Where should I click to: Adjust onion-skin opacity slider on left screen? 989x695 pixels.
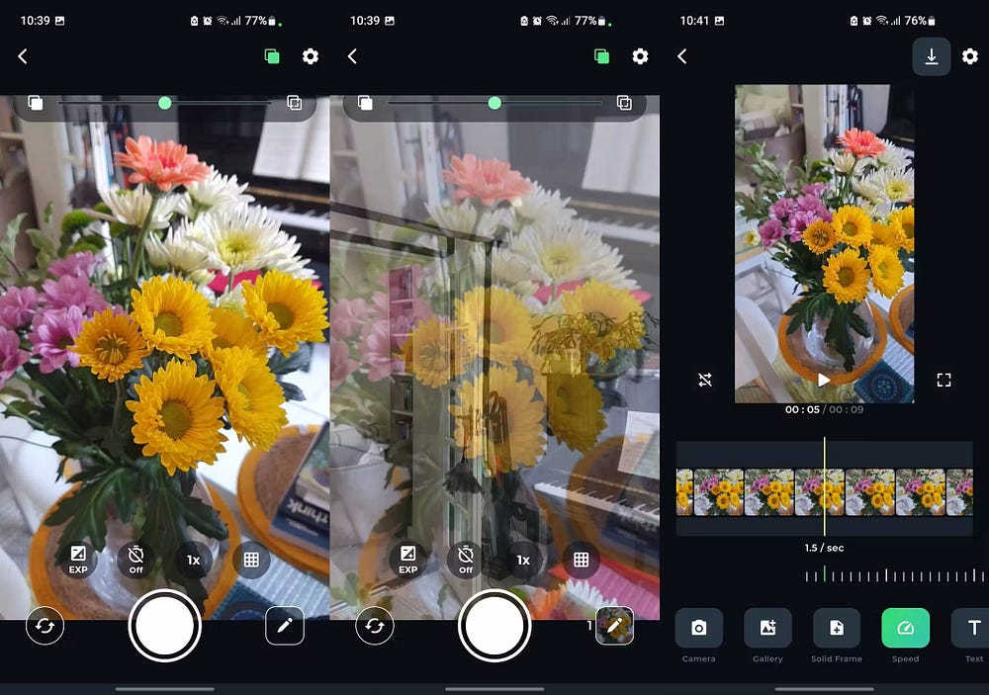[164, 103]
